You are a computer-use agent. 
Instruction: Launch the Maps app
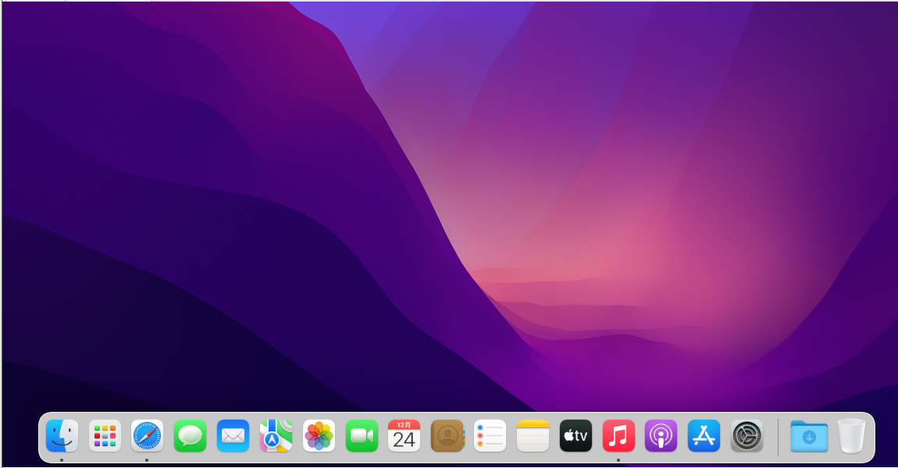pyautogui.click(x=276, y=436)
